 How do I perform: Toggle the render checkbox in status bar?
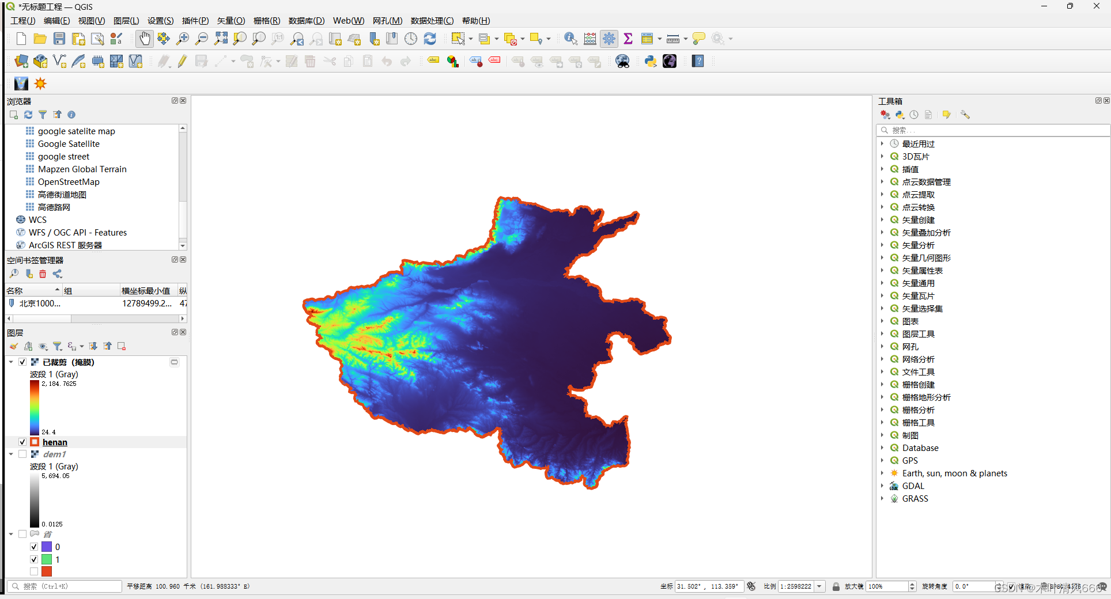(1011, 586)
